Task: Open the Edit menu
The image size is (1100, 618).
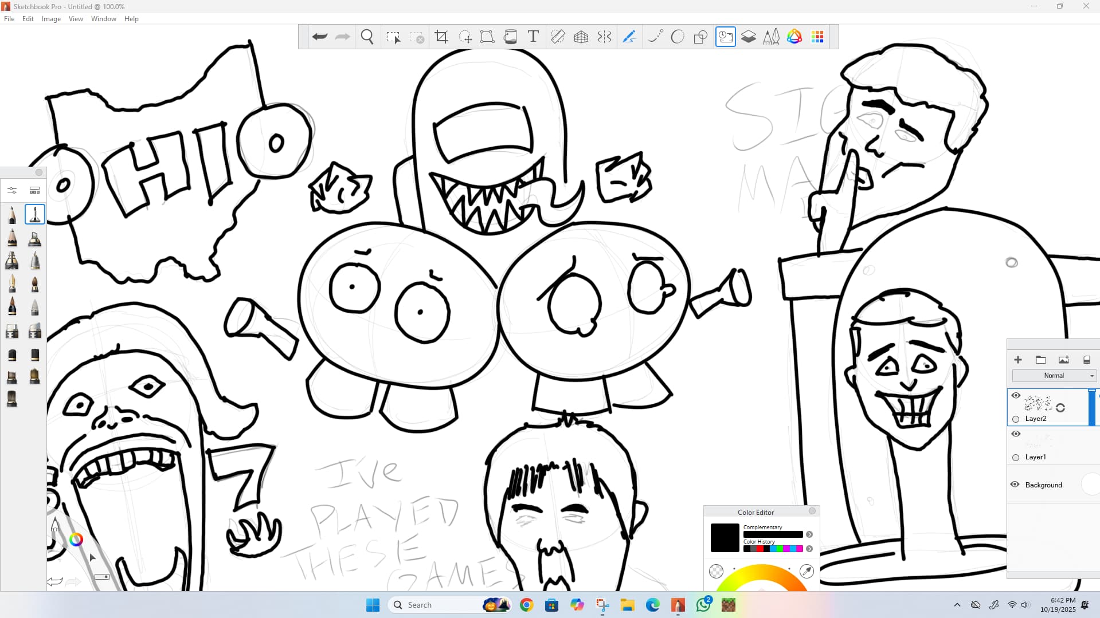Action: click(x=28, y=19)
